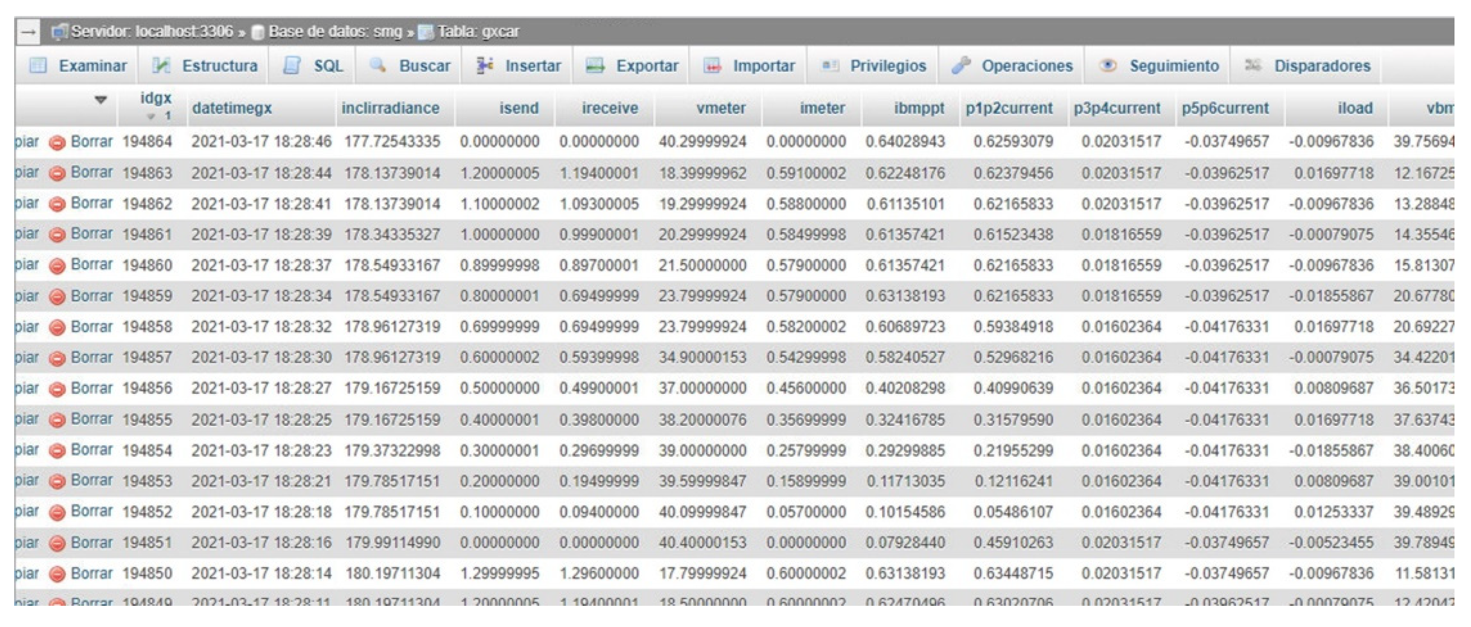
Task: Click the Buscar magnifier icon
Action: pos(378,65)
